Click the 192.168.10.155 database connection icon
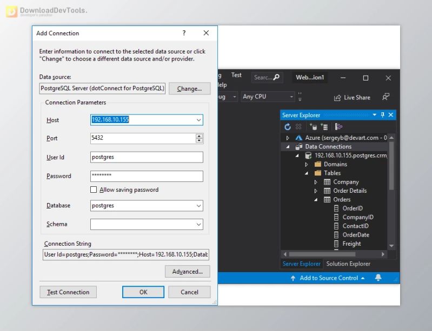432x331 pixels. pos(308,156)
